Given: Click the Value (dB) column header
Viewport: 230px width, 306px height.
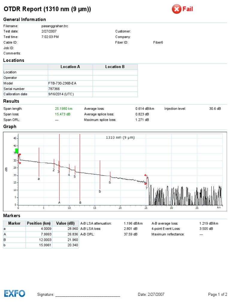Looking at the screenshot, I should pos(65,223).
